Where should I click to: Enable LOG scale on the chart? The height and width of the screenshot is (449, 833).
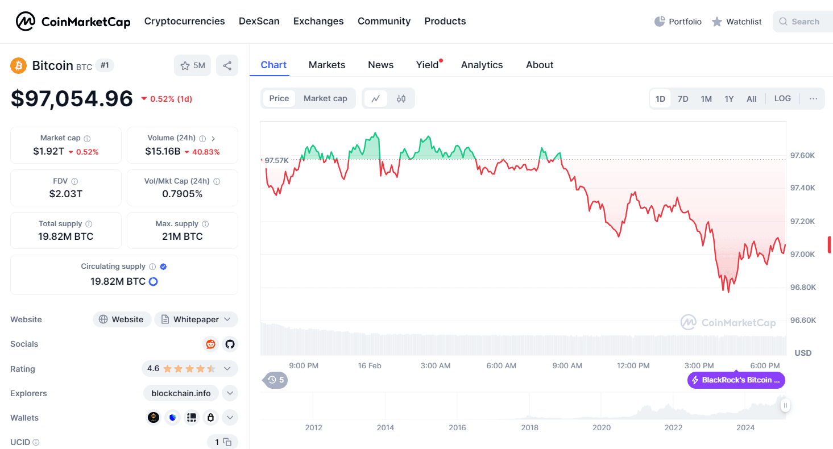tap(782, 98)
